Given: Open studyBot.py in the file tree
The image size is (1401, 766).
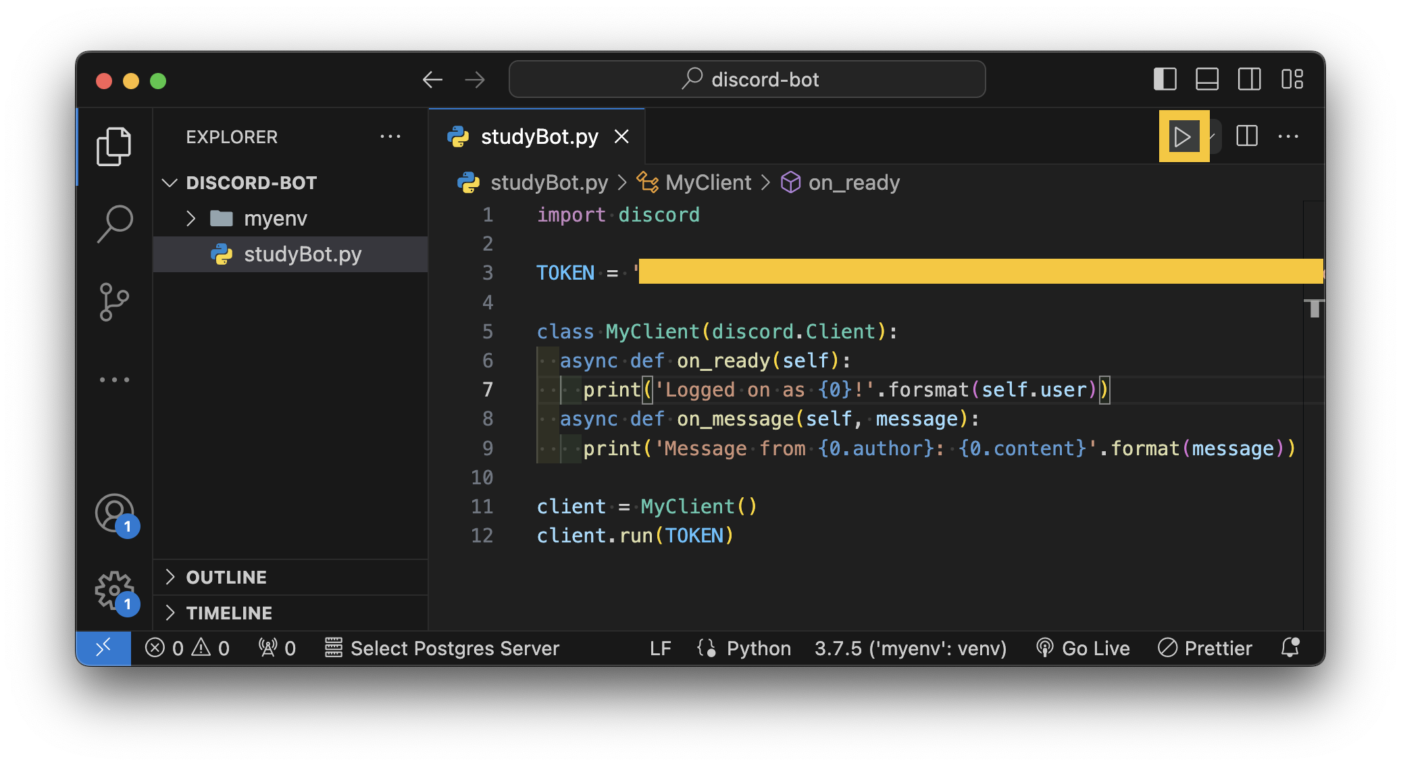Looking at the screenshot, I should 290,255.
